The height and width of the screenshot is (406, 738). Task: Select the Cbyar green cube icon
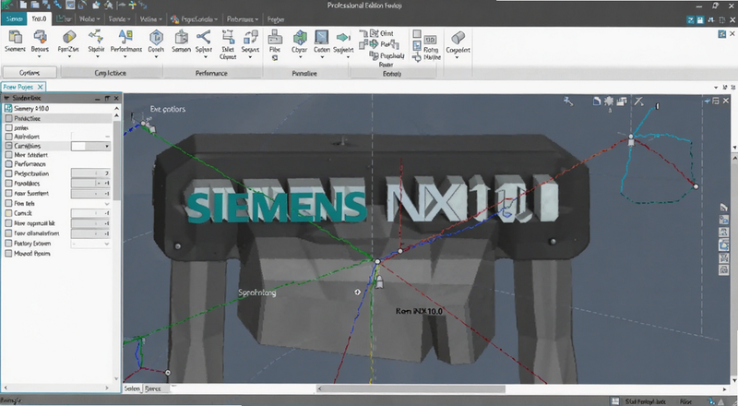click(299, 37)
